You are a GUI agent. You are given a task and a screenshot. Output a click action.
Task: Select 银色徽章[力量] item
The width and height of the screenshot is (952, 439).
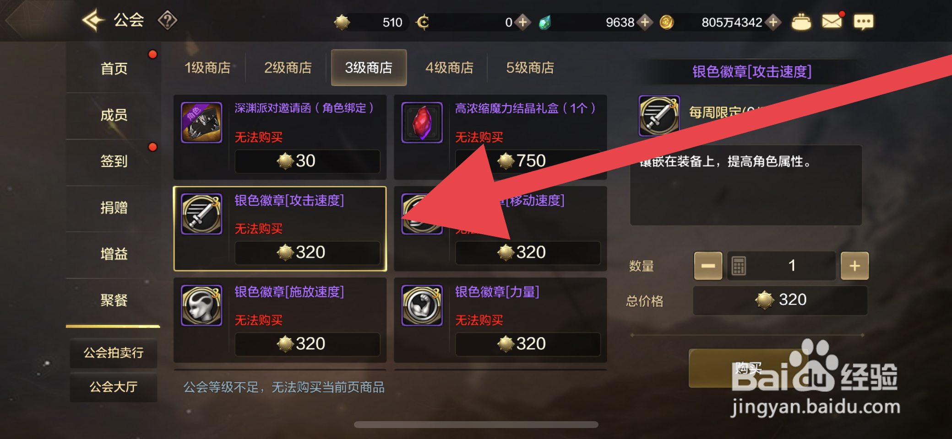click(x=500, y=320)
